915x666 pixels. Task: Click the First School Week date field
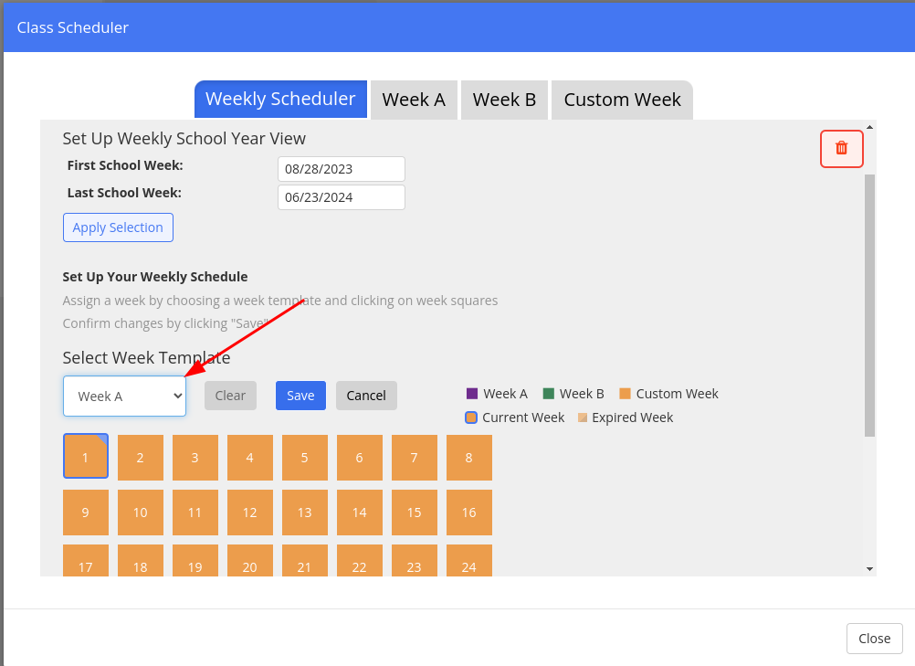[x=342, y=169]
